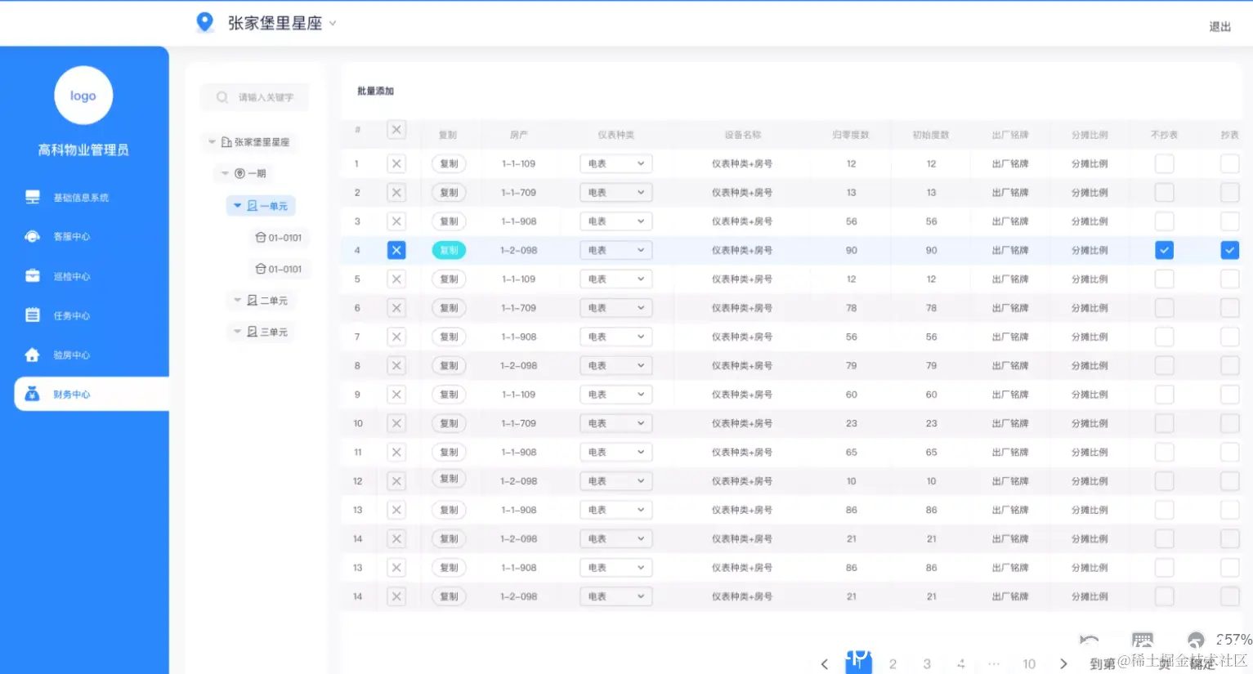Select the 财务中心 money bag icon

33,394
